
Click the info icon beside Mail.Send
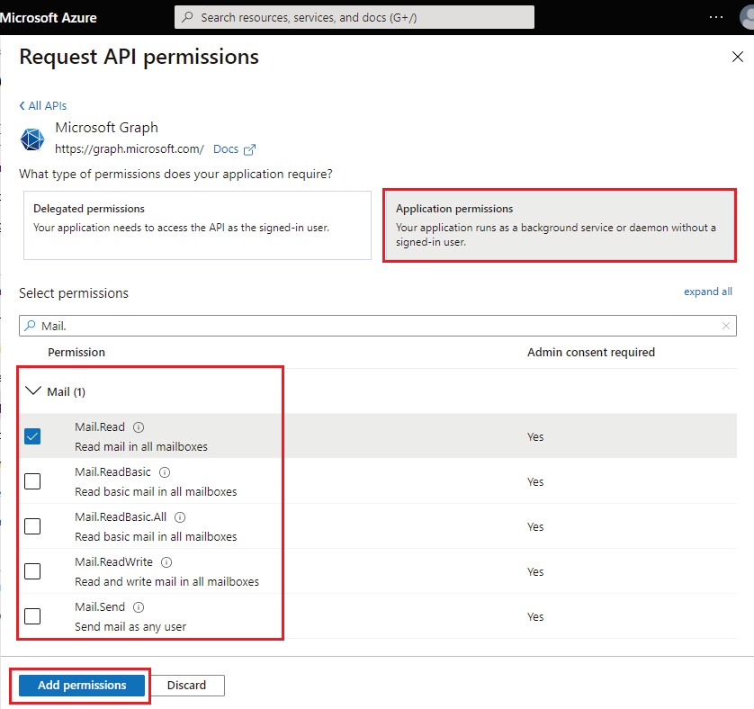(137, 606)
